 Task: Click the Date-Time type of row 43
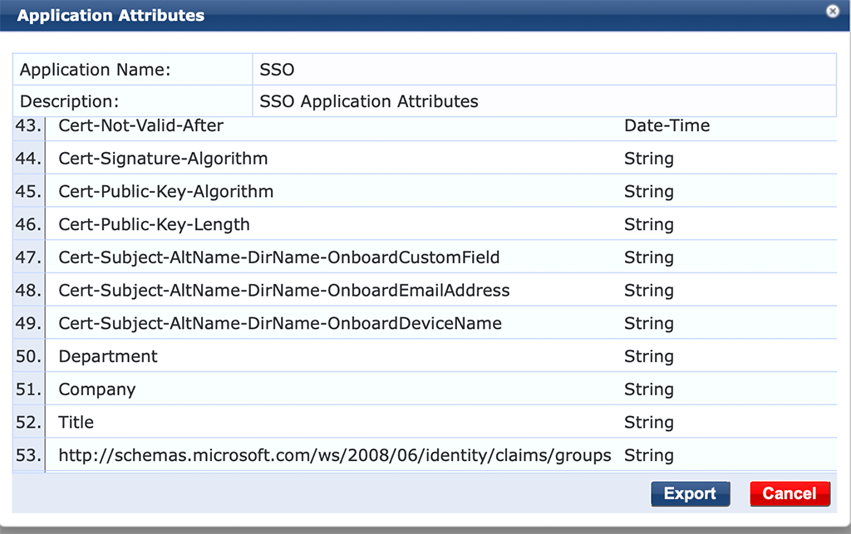pyautogui.click(x=667, y=125)
